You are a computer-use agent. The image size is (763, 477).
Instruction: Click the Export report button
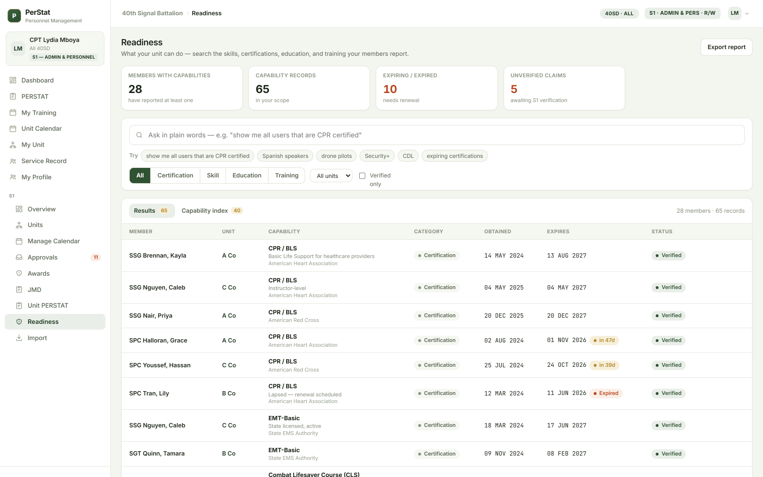pyautogui.click(x=726, y=47)
